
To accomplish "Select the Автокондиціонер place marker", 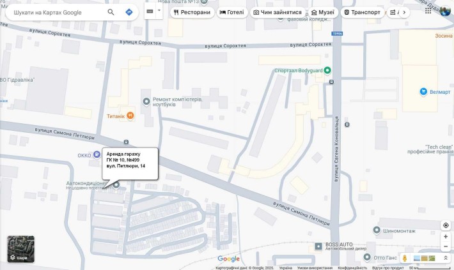I will point(116,184).
